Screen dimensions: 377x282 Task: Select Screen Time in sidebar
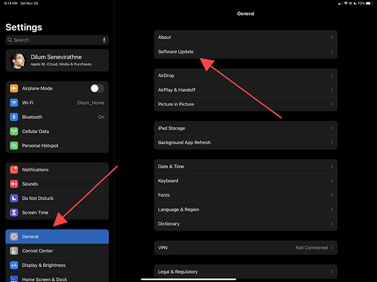(x=57, y=212)
